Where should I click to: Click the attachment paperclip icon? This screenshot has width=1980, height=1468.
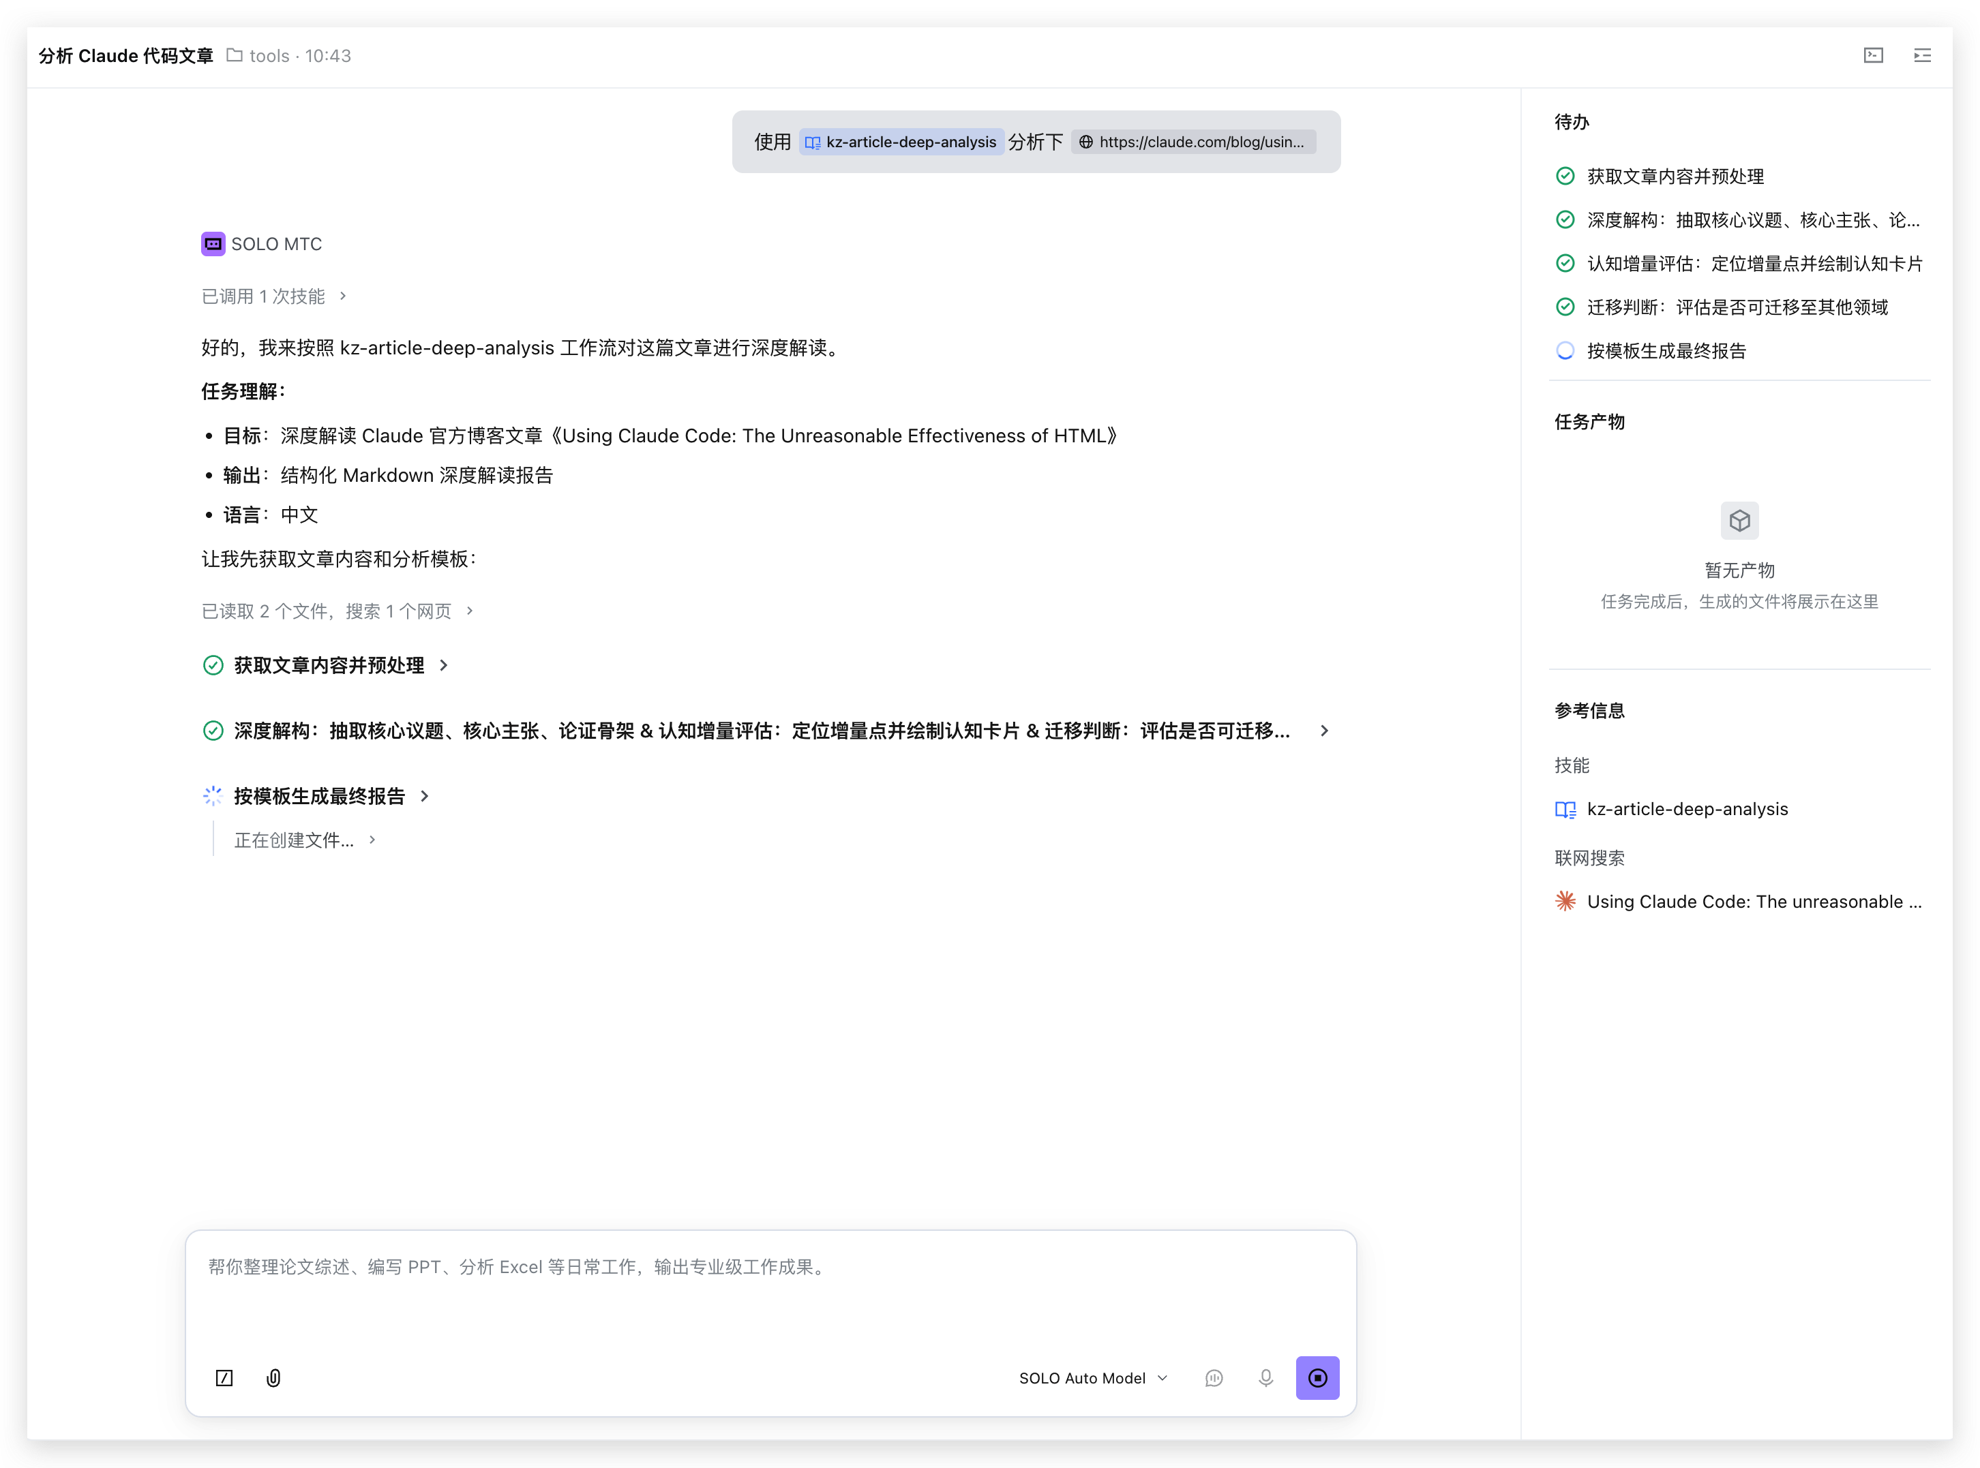[273, 1377]
